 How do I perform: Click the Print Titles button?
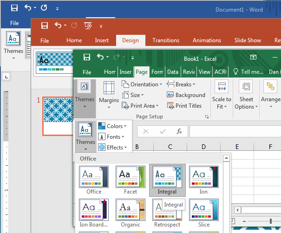(184, 106)
